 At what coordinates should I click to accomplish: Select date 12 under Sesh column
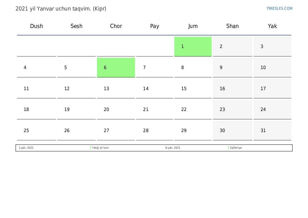click(76, 89)
